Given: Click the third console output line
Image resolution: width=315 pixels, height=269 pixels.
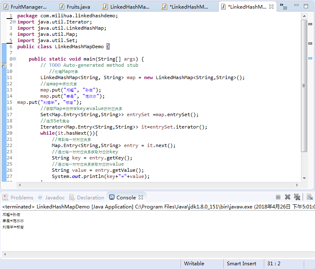Looking at the screenshot, I should coord(13,227).
